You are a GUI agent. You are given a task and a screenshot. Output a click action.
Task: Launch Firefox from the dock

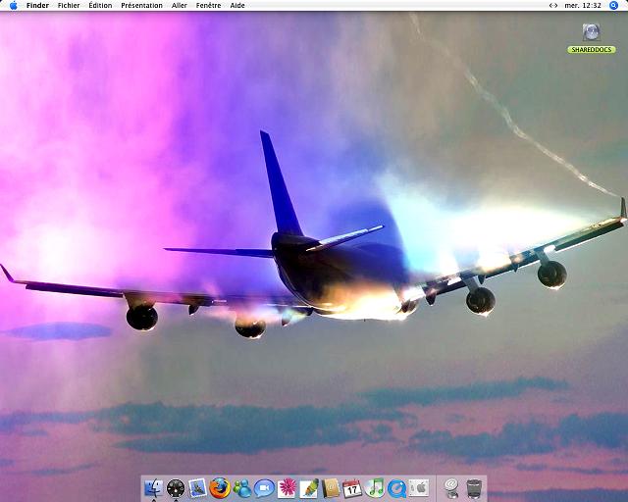tap(220, 487)
